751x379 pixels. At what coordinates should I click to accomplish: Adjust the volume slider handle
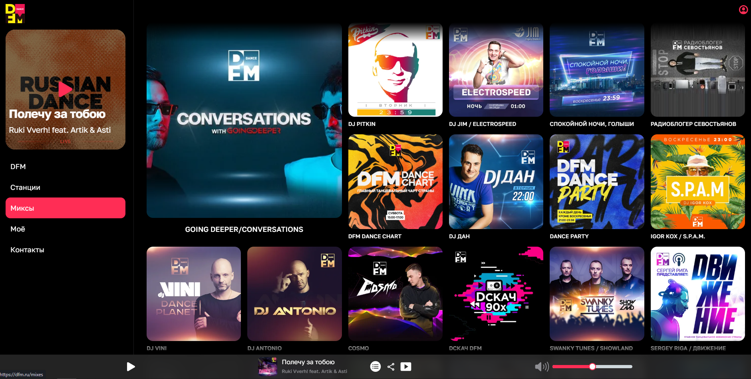[592, 367]
